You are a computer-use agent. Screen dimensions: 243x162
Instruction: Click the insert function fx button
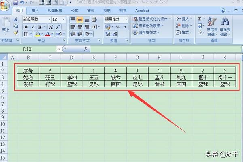[x=86, y=49]
